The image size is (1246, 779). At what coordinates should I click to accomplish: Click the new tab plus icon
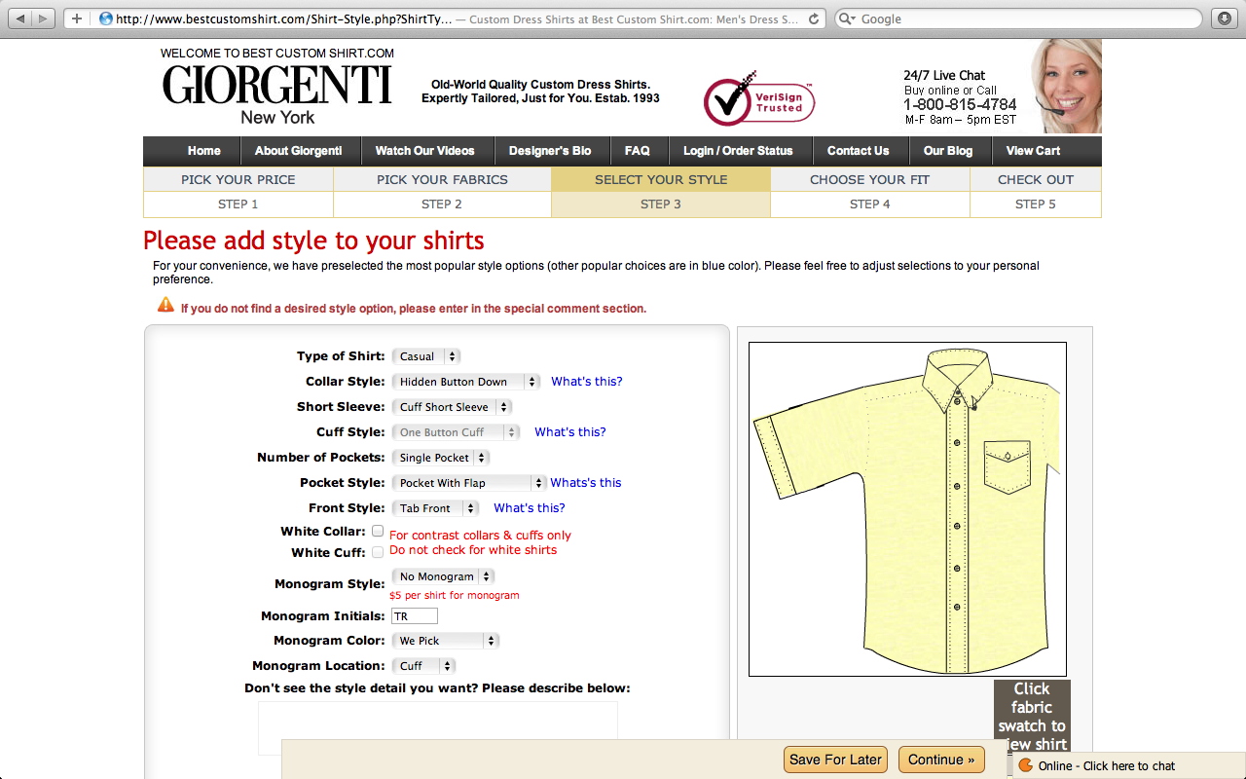(x=76, y=17)
